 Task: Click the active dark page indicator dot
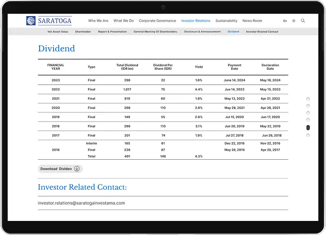click(308, 128)
